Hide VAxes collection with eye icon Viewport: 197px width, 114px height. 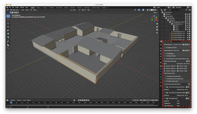[x=188, y=28]
